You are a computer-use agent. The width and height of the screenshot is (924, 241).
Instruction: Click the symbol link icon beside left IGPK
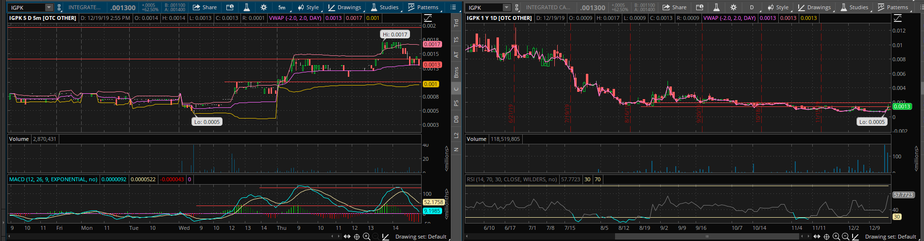pyautogui.click(x=59, y=7)
